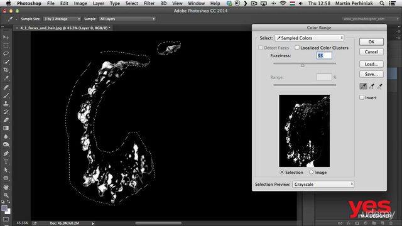
Task: Open status bar info arrow menu
Action: tap(93, 223)
